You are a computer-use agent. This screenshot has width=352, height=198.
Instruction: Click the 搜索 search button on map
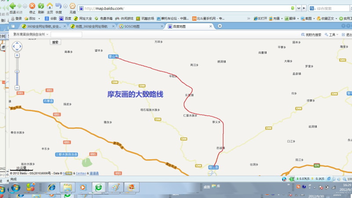pyautogui.click(x=55, y=42)
